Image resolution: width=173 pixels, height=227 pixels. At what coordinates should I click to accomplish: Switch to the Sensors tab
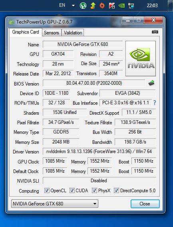(52, 33)
